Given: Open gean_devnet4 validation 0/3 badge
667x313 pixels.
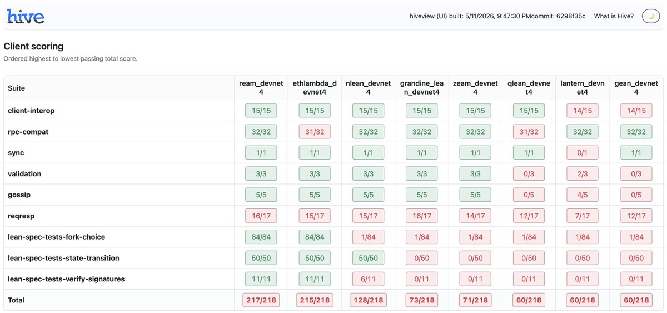Looking at the screenshot, I should pyautogui.click(x=636, y=174).
